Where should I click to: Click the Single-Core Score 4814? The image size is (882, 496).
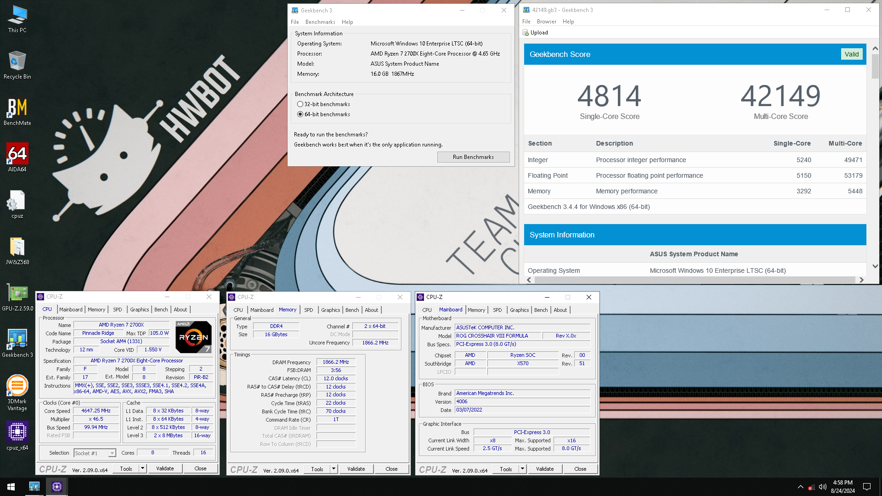pos(609,96)
